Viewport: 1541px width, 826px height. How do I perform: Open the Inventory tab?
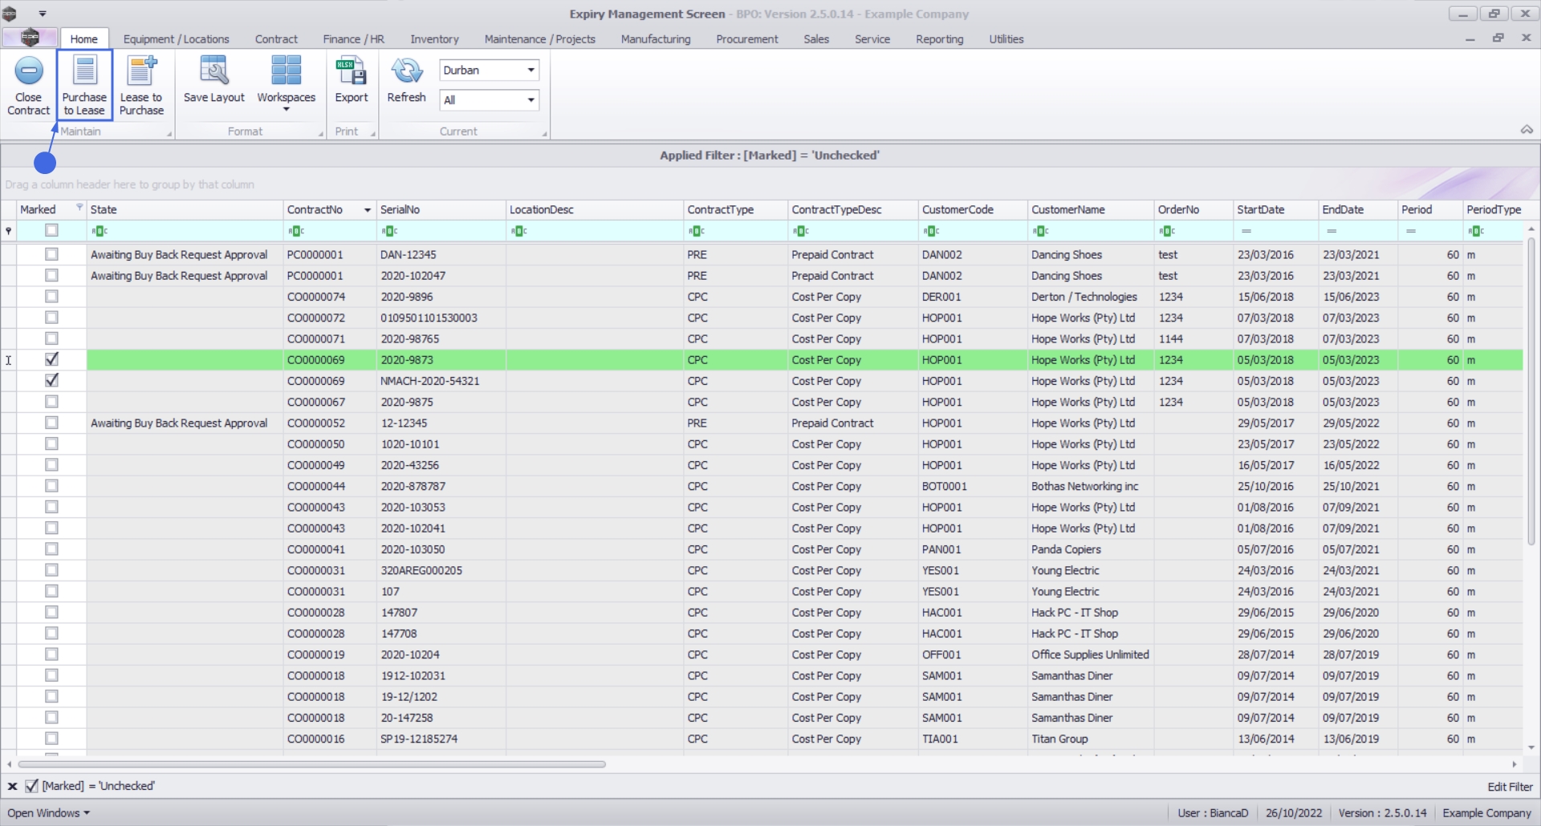tap(434, 38)
